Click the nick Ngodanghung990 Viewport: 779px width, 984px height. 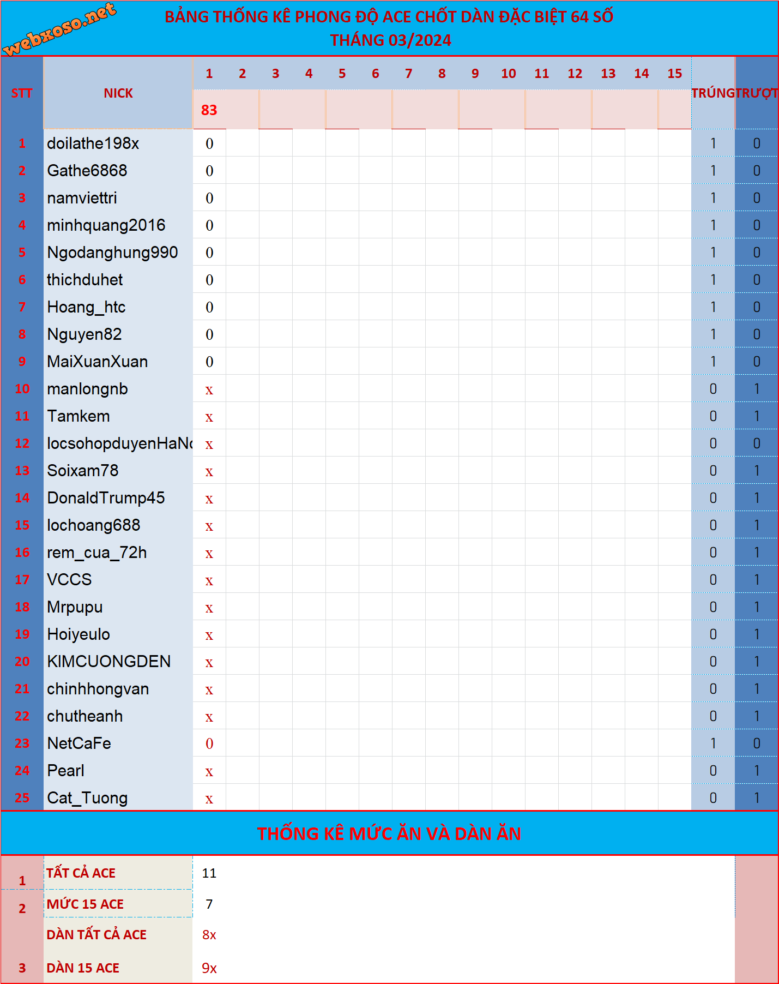[x=113, y=253]
